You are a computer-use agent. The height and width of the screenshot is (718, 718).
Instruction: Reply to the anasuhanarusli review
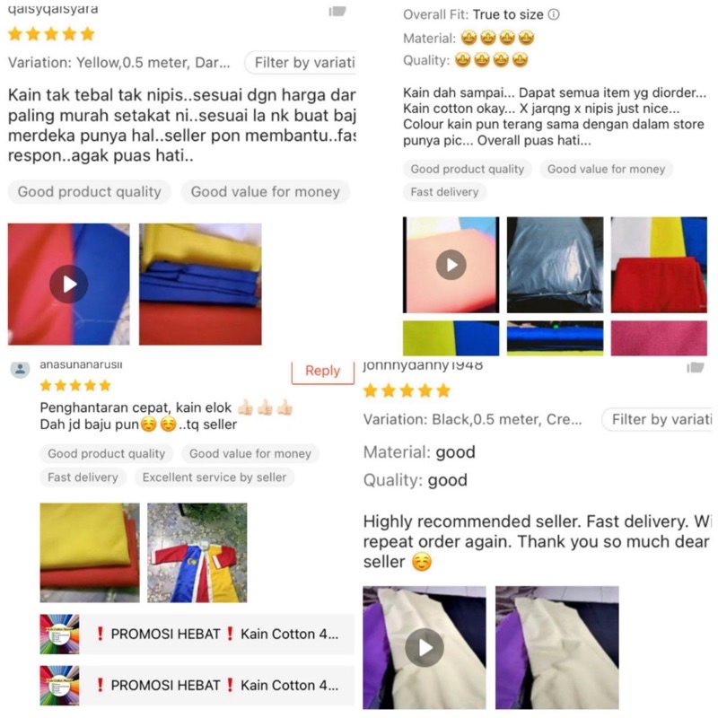(x=322, y=371)
